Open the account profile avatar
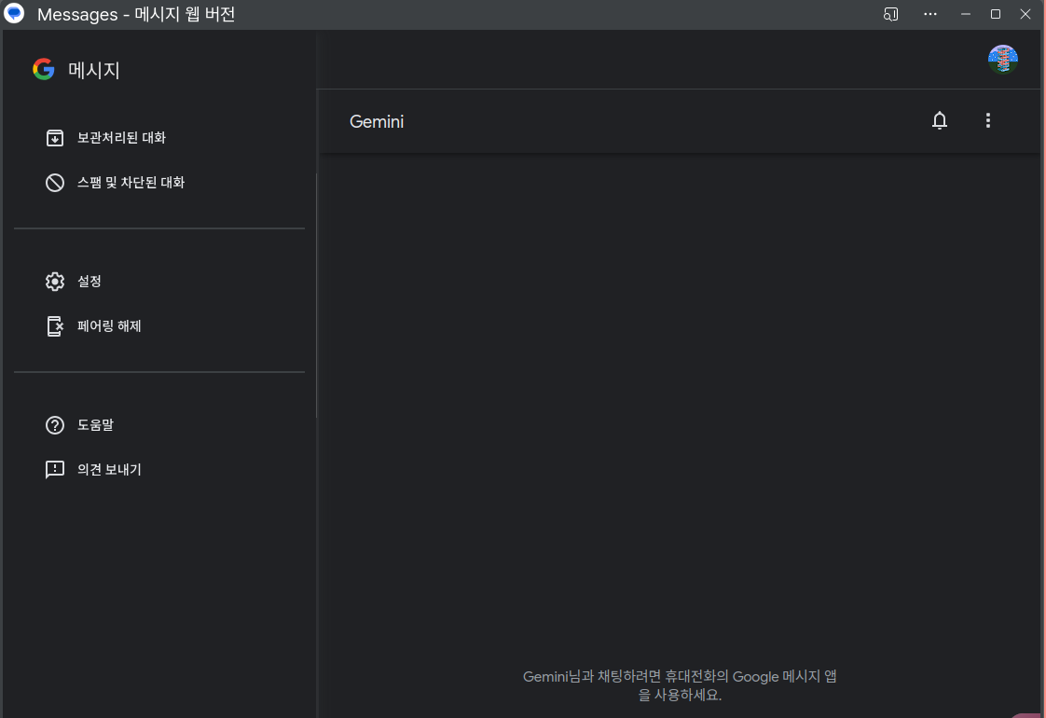Viewport: 1046px width, 718px height. click(x=1002, y=60)
